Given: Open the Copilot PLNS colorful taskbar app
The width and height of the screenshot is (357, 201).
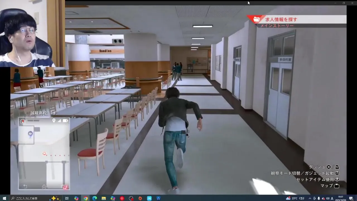Looking at the screenshot, I should [x=113, y=198].
